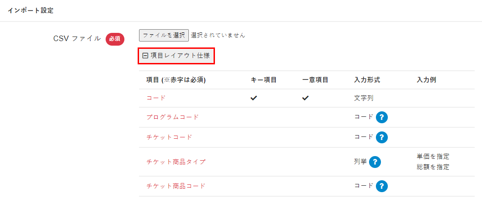The image size is (482, 204).
Task: Click the プログラムコード item label
Action: click(x=172, y=117)
